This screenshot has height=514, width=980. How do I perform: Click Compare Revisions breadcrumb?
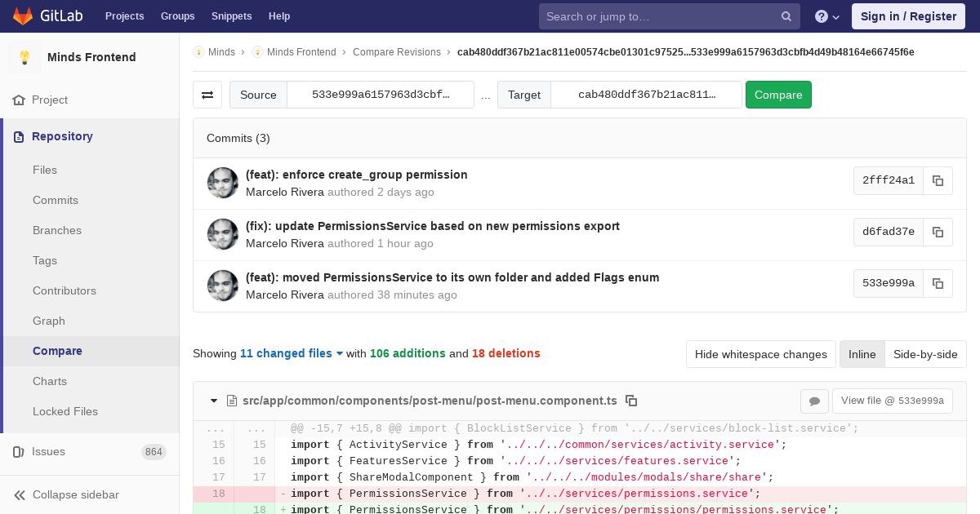click(x=397, y=51)
